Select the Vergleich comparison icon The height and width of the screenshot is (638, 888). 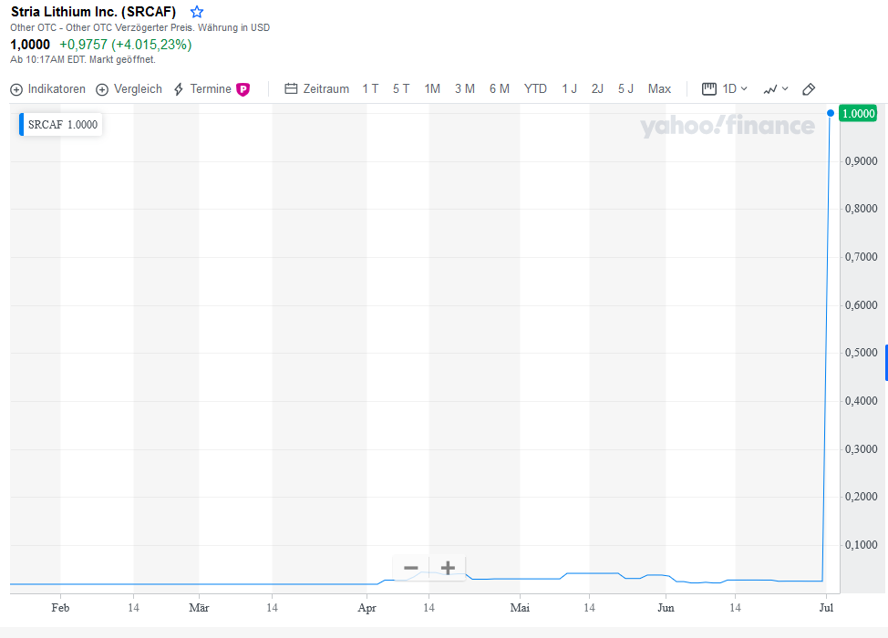pos(129,88)
